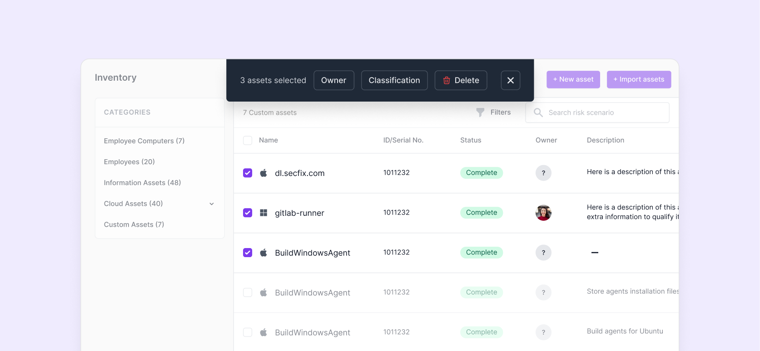Viewport: 760px width, 351px height.
Task: Click the "7 Custom assets" count label
Action: pos(270,113)
